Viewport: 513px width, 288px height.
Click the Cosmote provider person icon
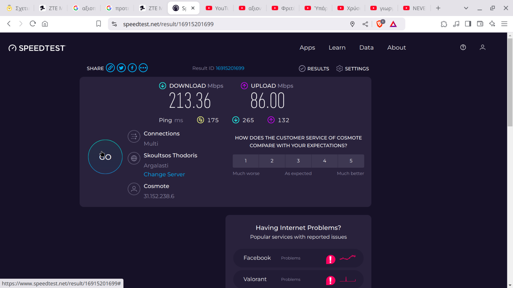(134, 189)
